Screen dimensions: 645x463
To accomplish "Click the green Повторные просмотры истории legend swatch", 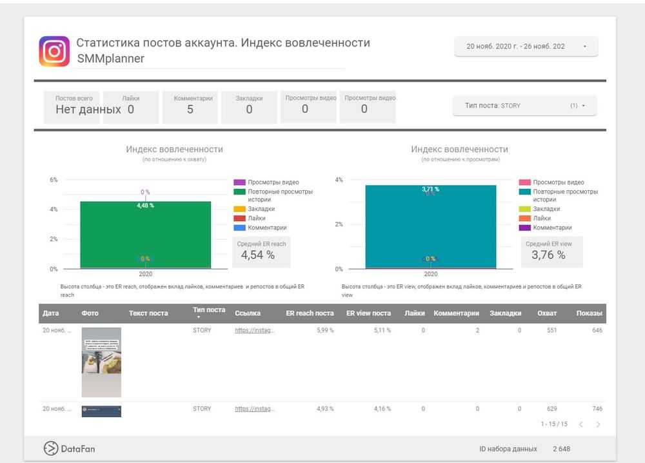I will click(x=239, y=192).
